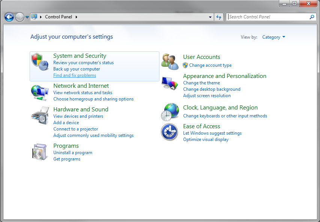Viewport: 320px width, 222px height.
Task: Click Optimize visual display
Action: click(206, 139)
